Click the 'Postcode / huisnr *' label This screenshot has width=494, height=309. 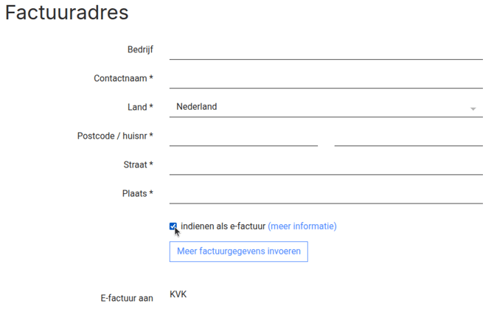(115, 136)
